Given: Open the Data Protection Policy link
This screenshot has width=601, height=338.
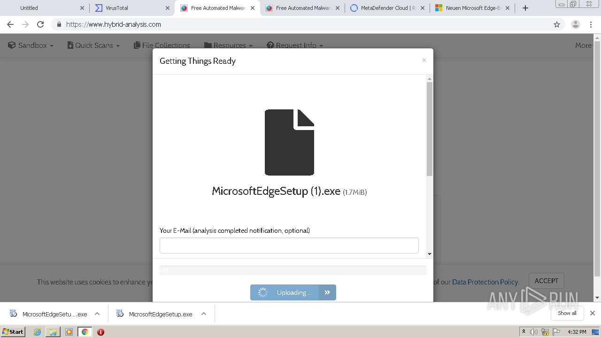Looking at the screenshot, I should coord(485,282).
